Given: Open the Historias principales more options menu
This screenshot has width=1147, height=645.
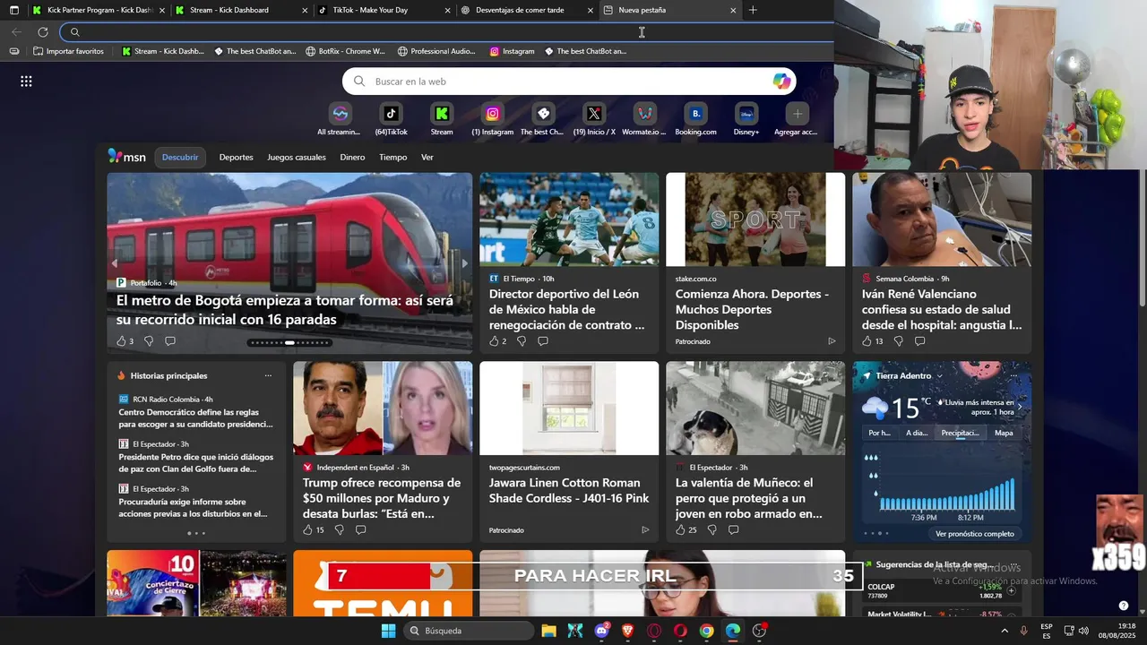Looking at the screenshot, I should (268, 376).
